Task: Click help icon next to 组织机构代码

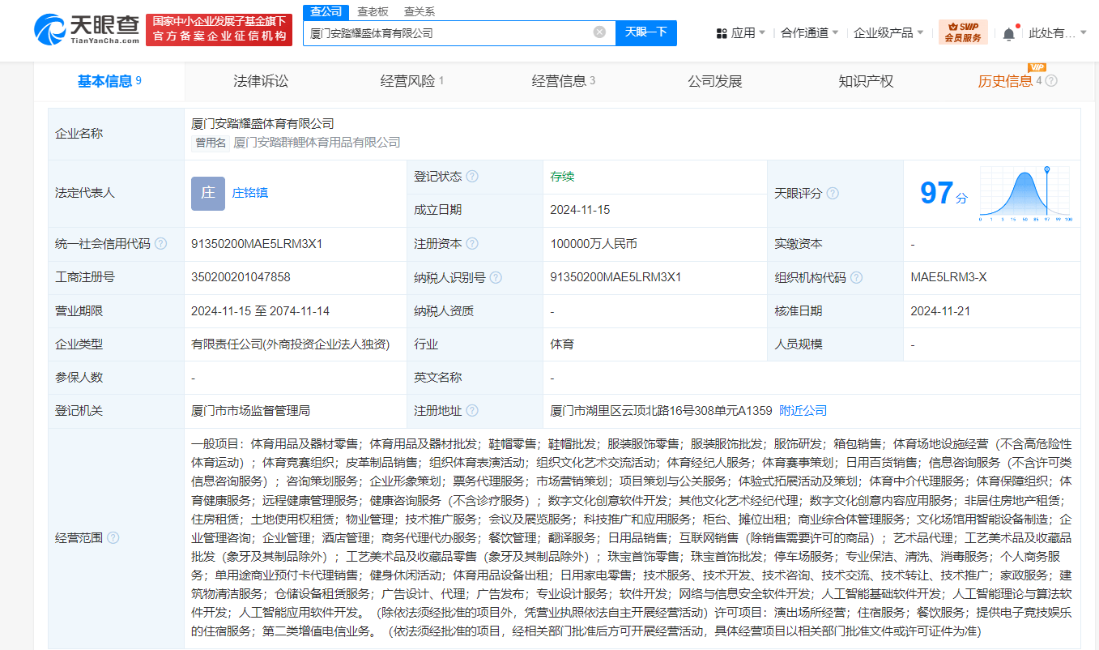Action: [857, 278]
